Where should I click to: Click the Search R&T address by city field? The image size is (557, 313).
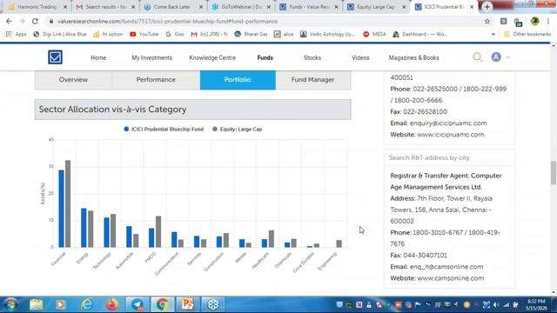click(x=449, y=157)
